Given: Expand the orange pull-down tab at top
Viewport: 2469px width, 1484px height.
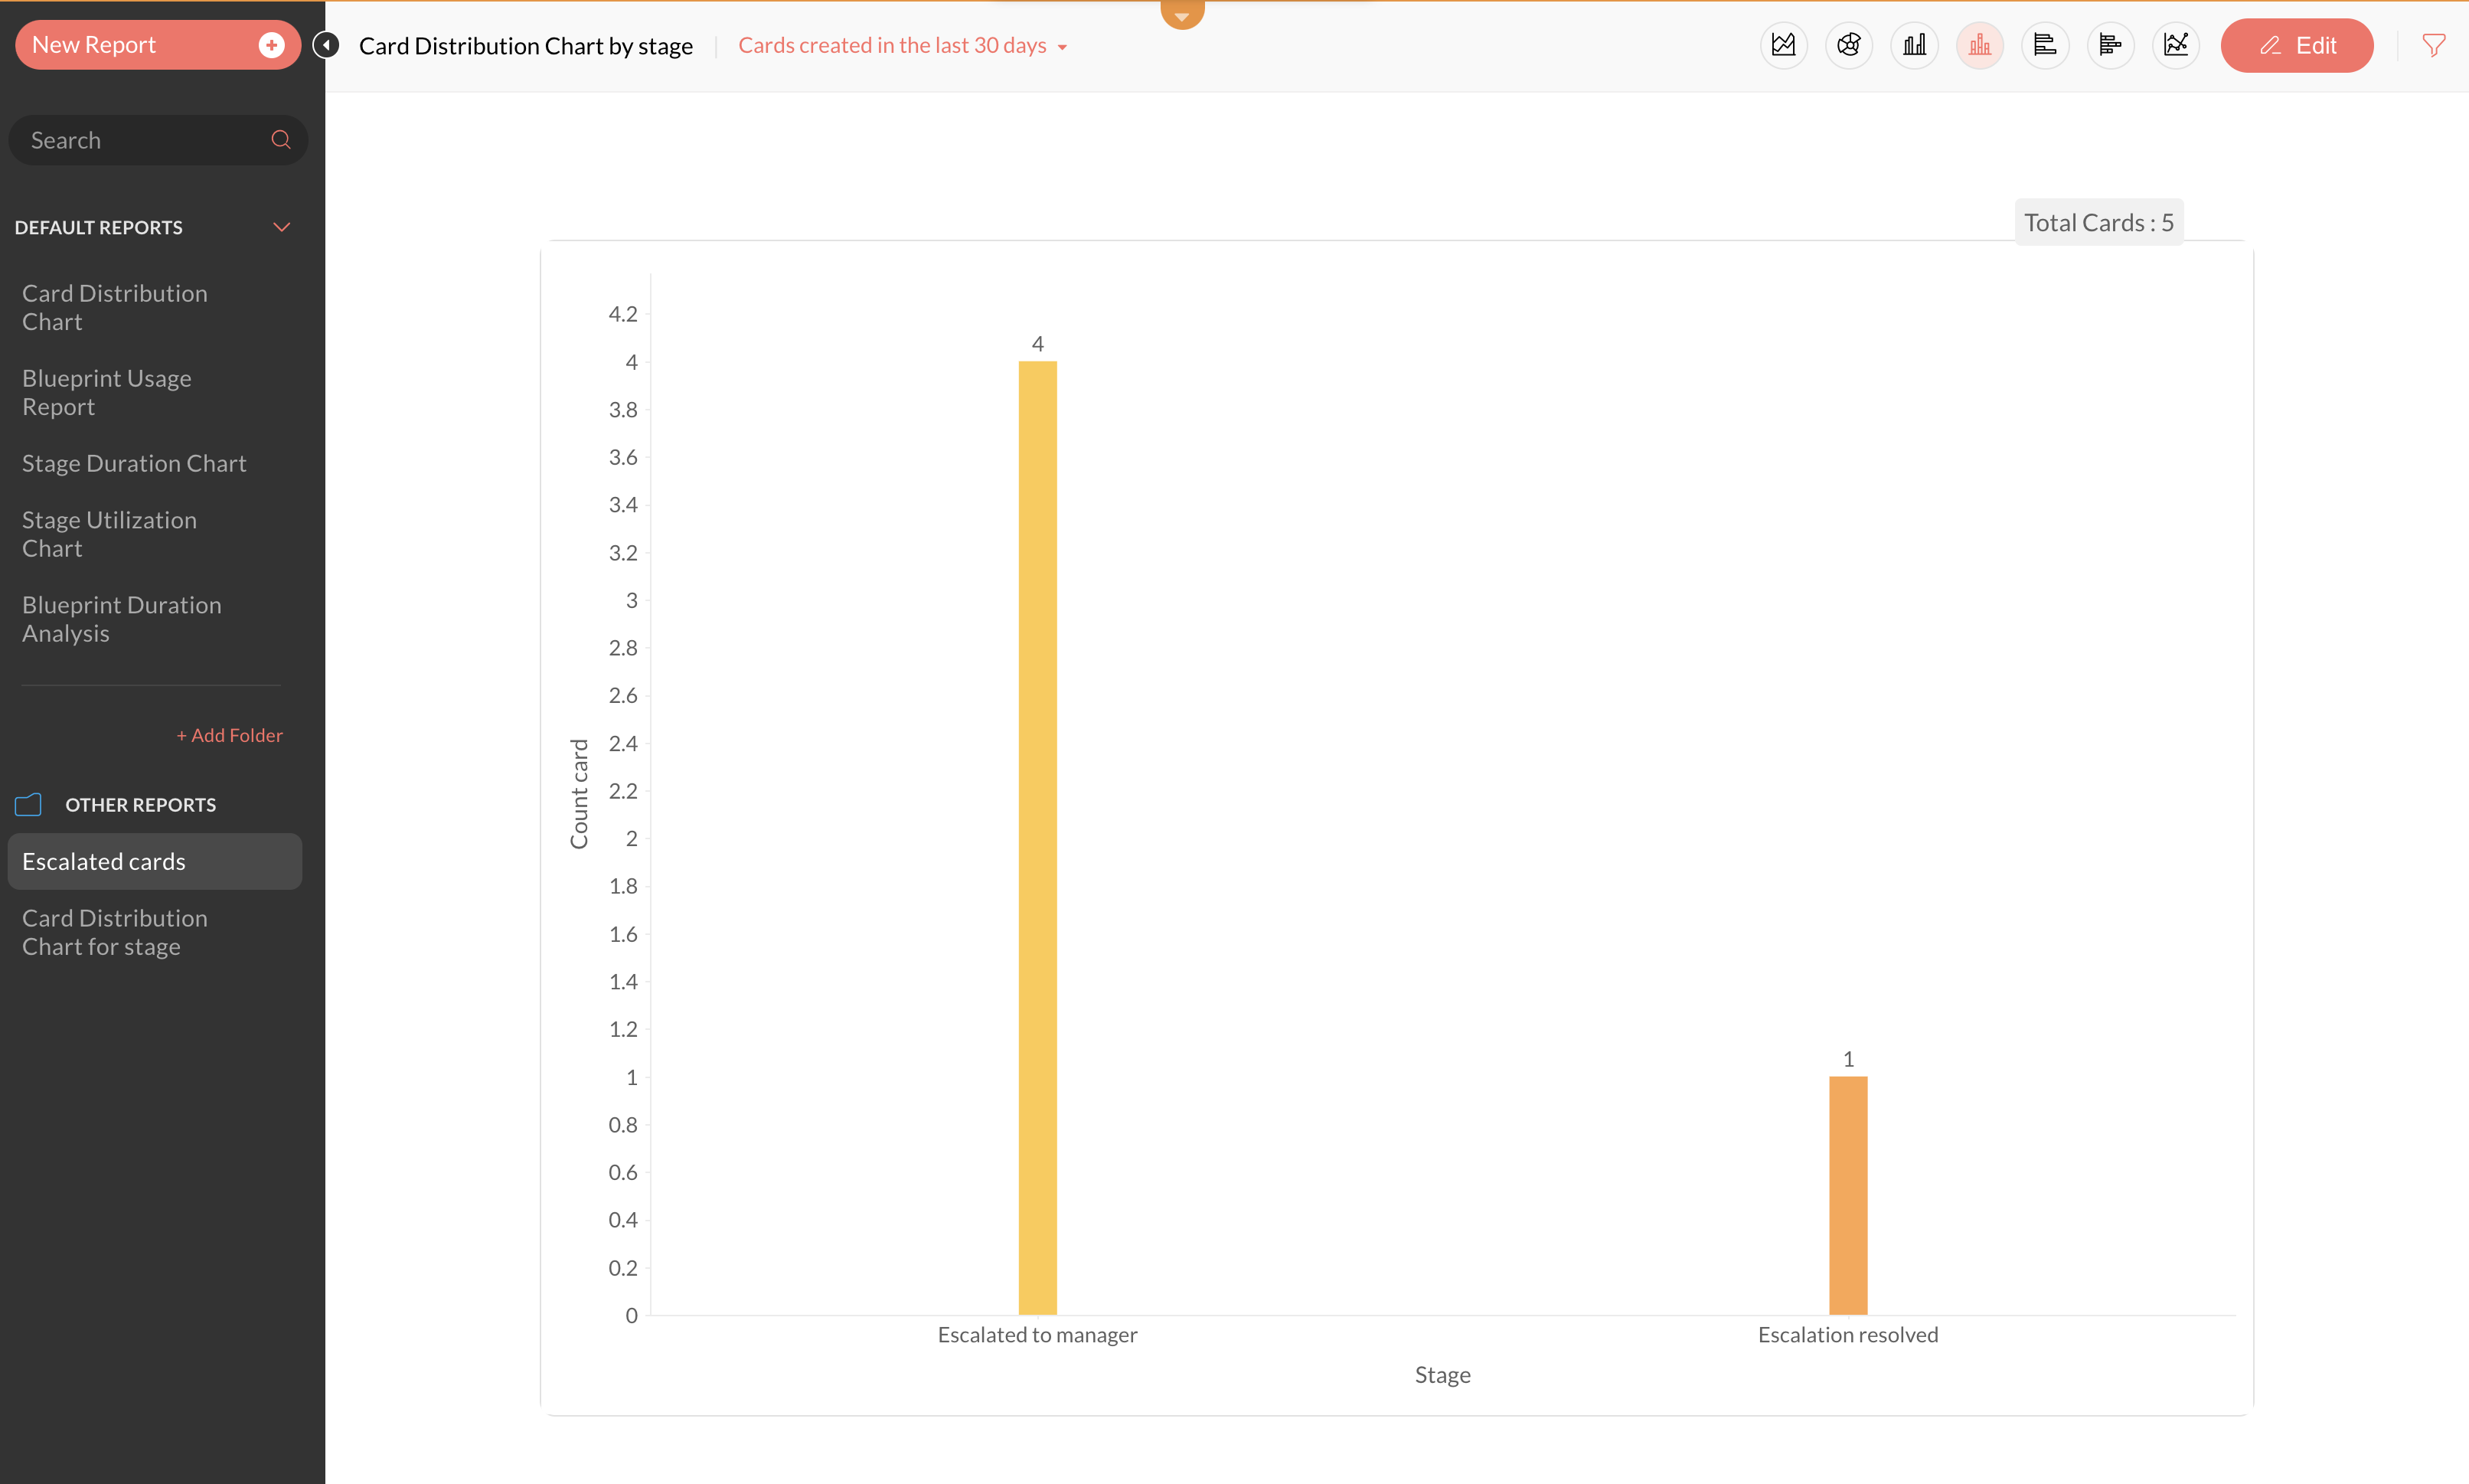Looking at the screenshot, I should [1181, 14].
